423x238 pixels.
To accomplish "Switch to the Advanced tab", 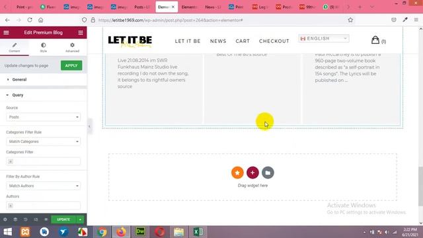I will pyautogui.click(x=72, y=47).
